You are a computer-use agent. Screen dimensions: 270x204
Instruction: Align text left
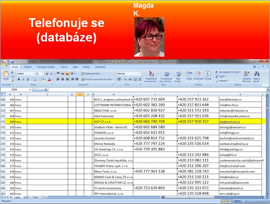[58, 79]
